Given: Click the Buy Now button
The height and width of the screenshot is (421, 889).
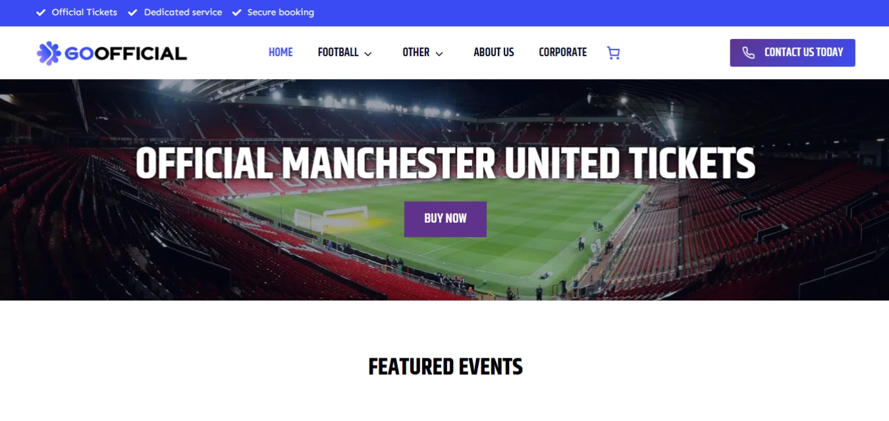Looking at the screenshot, I should coord(445,219).
